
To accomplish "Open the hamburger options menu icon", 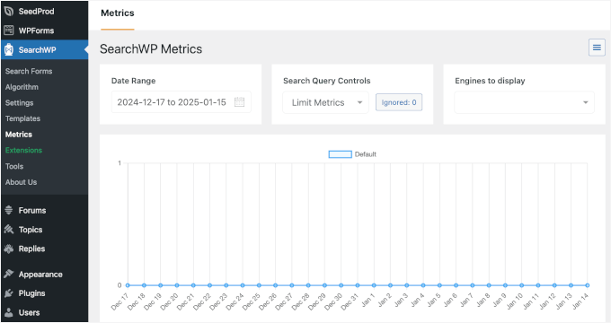I will 597,48.
